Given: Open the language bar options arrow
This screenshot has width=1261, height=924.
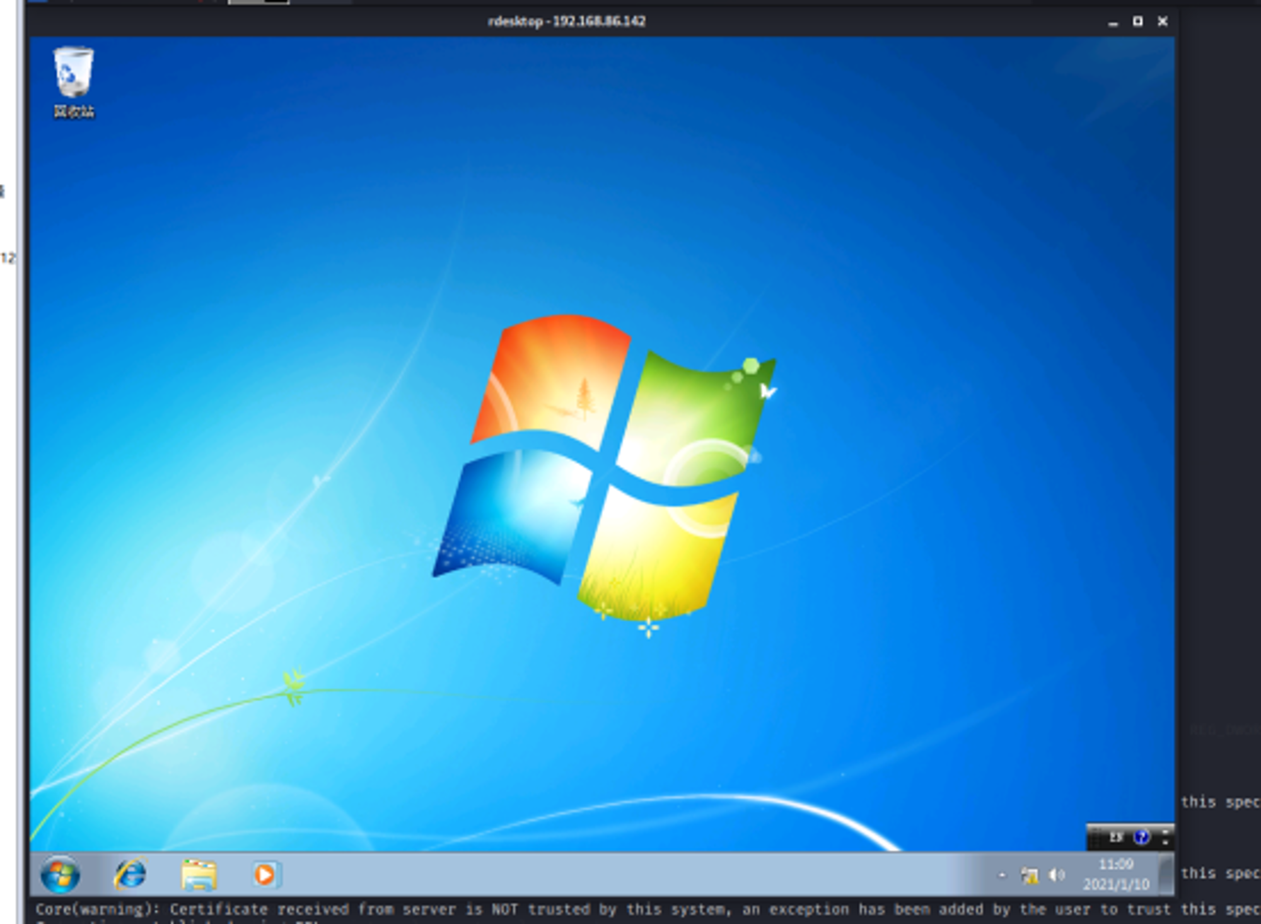Looking at the screenshot, I should click(1165, 843).
